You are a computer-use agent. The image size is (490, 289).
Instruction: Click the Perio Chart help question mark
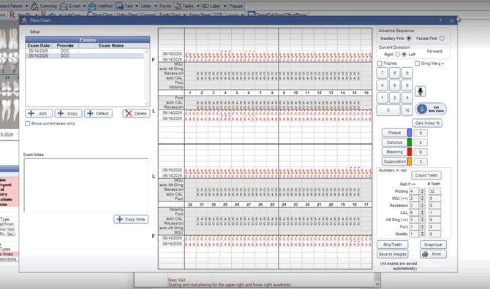click(x=440, y=20)
